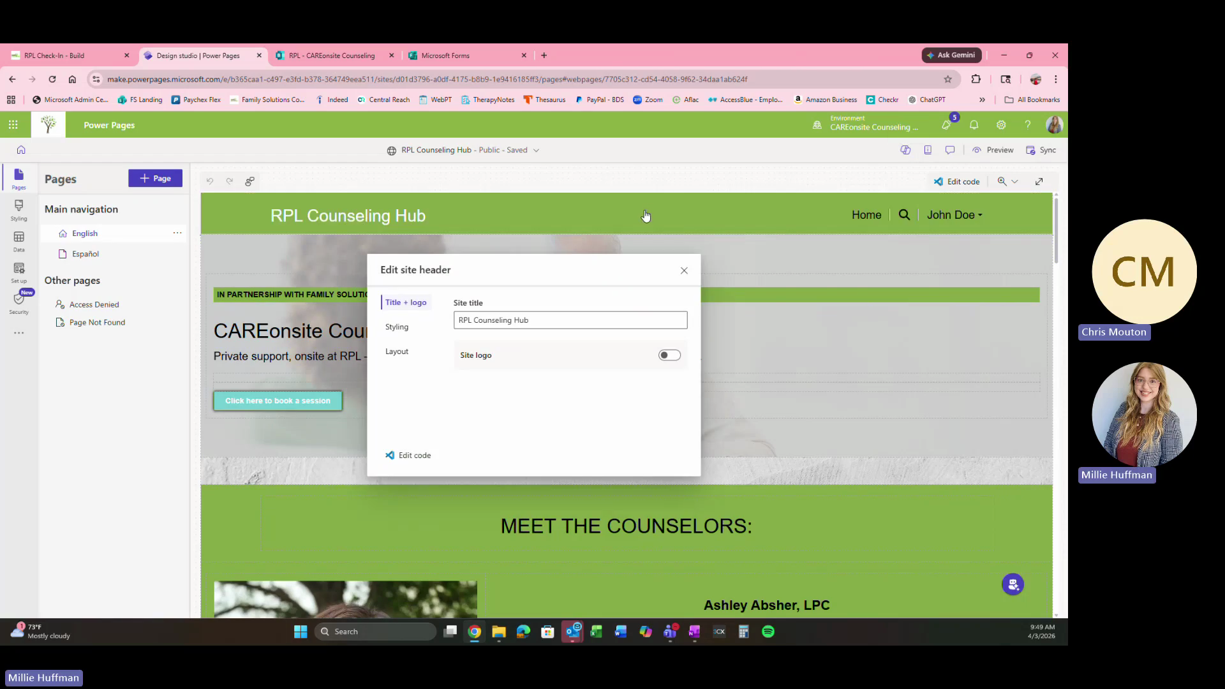
Task: Show more bookmarks chevron
Action: click(982, 100)
